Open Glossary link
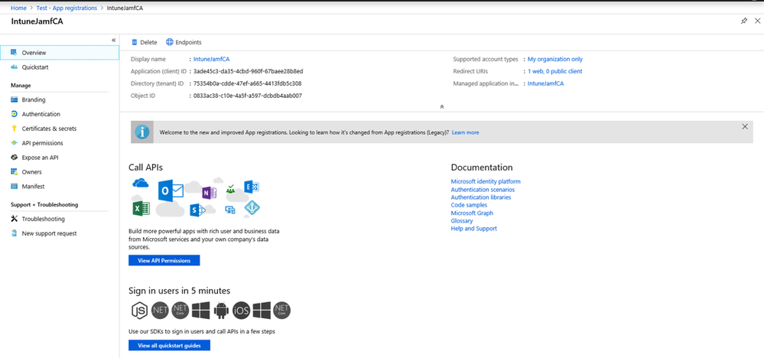 [x=462, y=220]
